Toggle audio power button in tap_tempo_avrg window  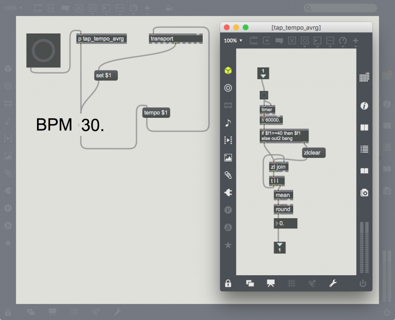363,283
